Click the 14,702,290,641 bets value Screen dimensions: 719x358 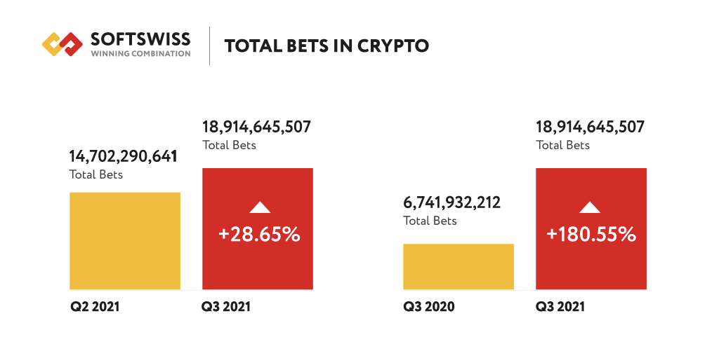click(x=123, y=156)
